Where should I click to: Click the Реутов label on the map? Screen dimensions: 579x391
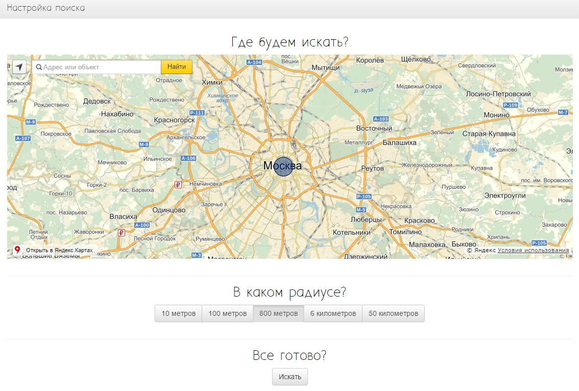373,168
